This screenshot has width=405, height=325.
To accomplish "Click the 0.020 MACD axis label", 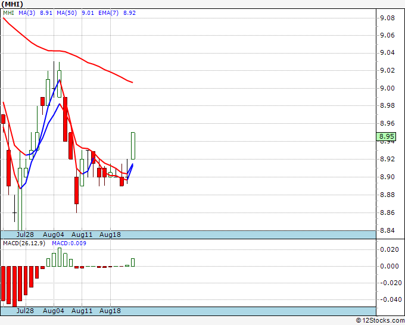I will pos(390,249).
